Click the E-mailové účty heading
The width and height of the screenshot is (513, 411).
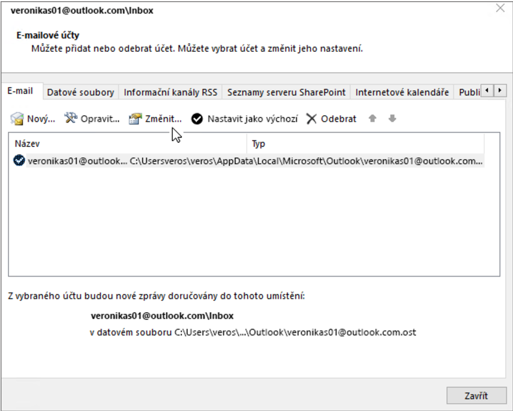click(48, 35)
